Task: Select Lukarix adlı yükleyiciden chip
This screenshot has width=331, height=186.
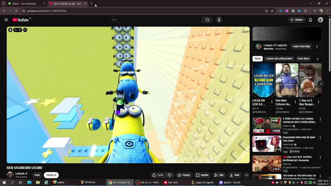Action: (279, 59)
